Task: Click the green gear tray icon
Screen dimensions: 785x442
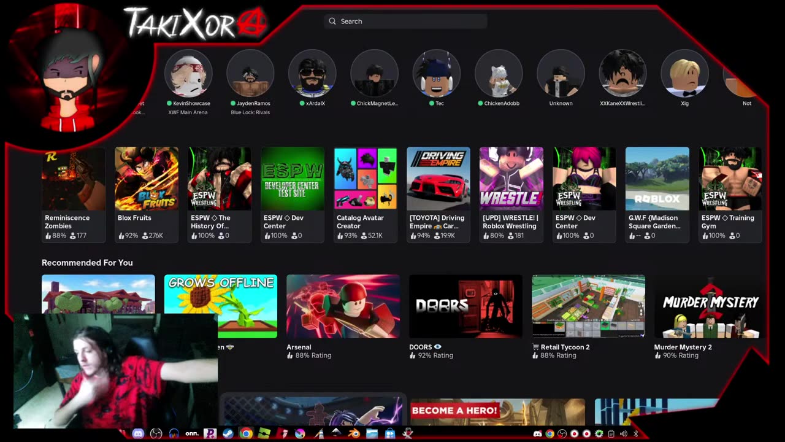Action: (x=599, y=434)
